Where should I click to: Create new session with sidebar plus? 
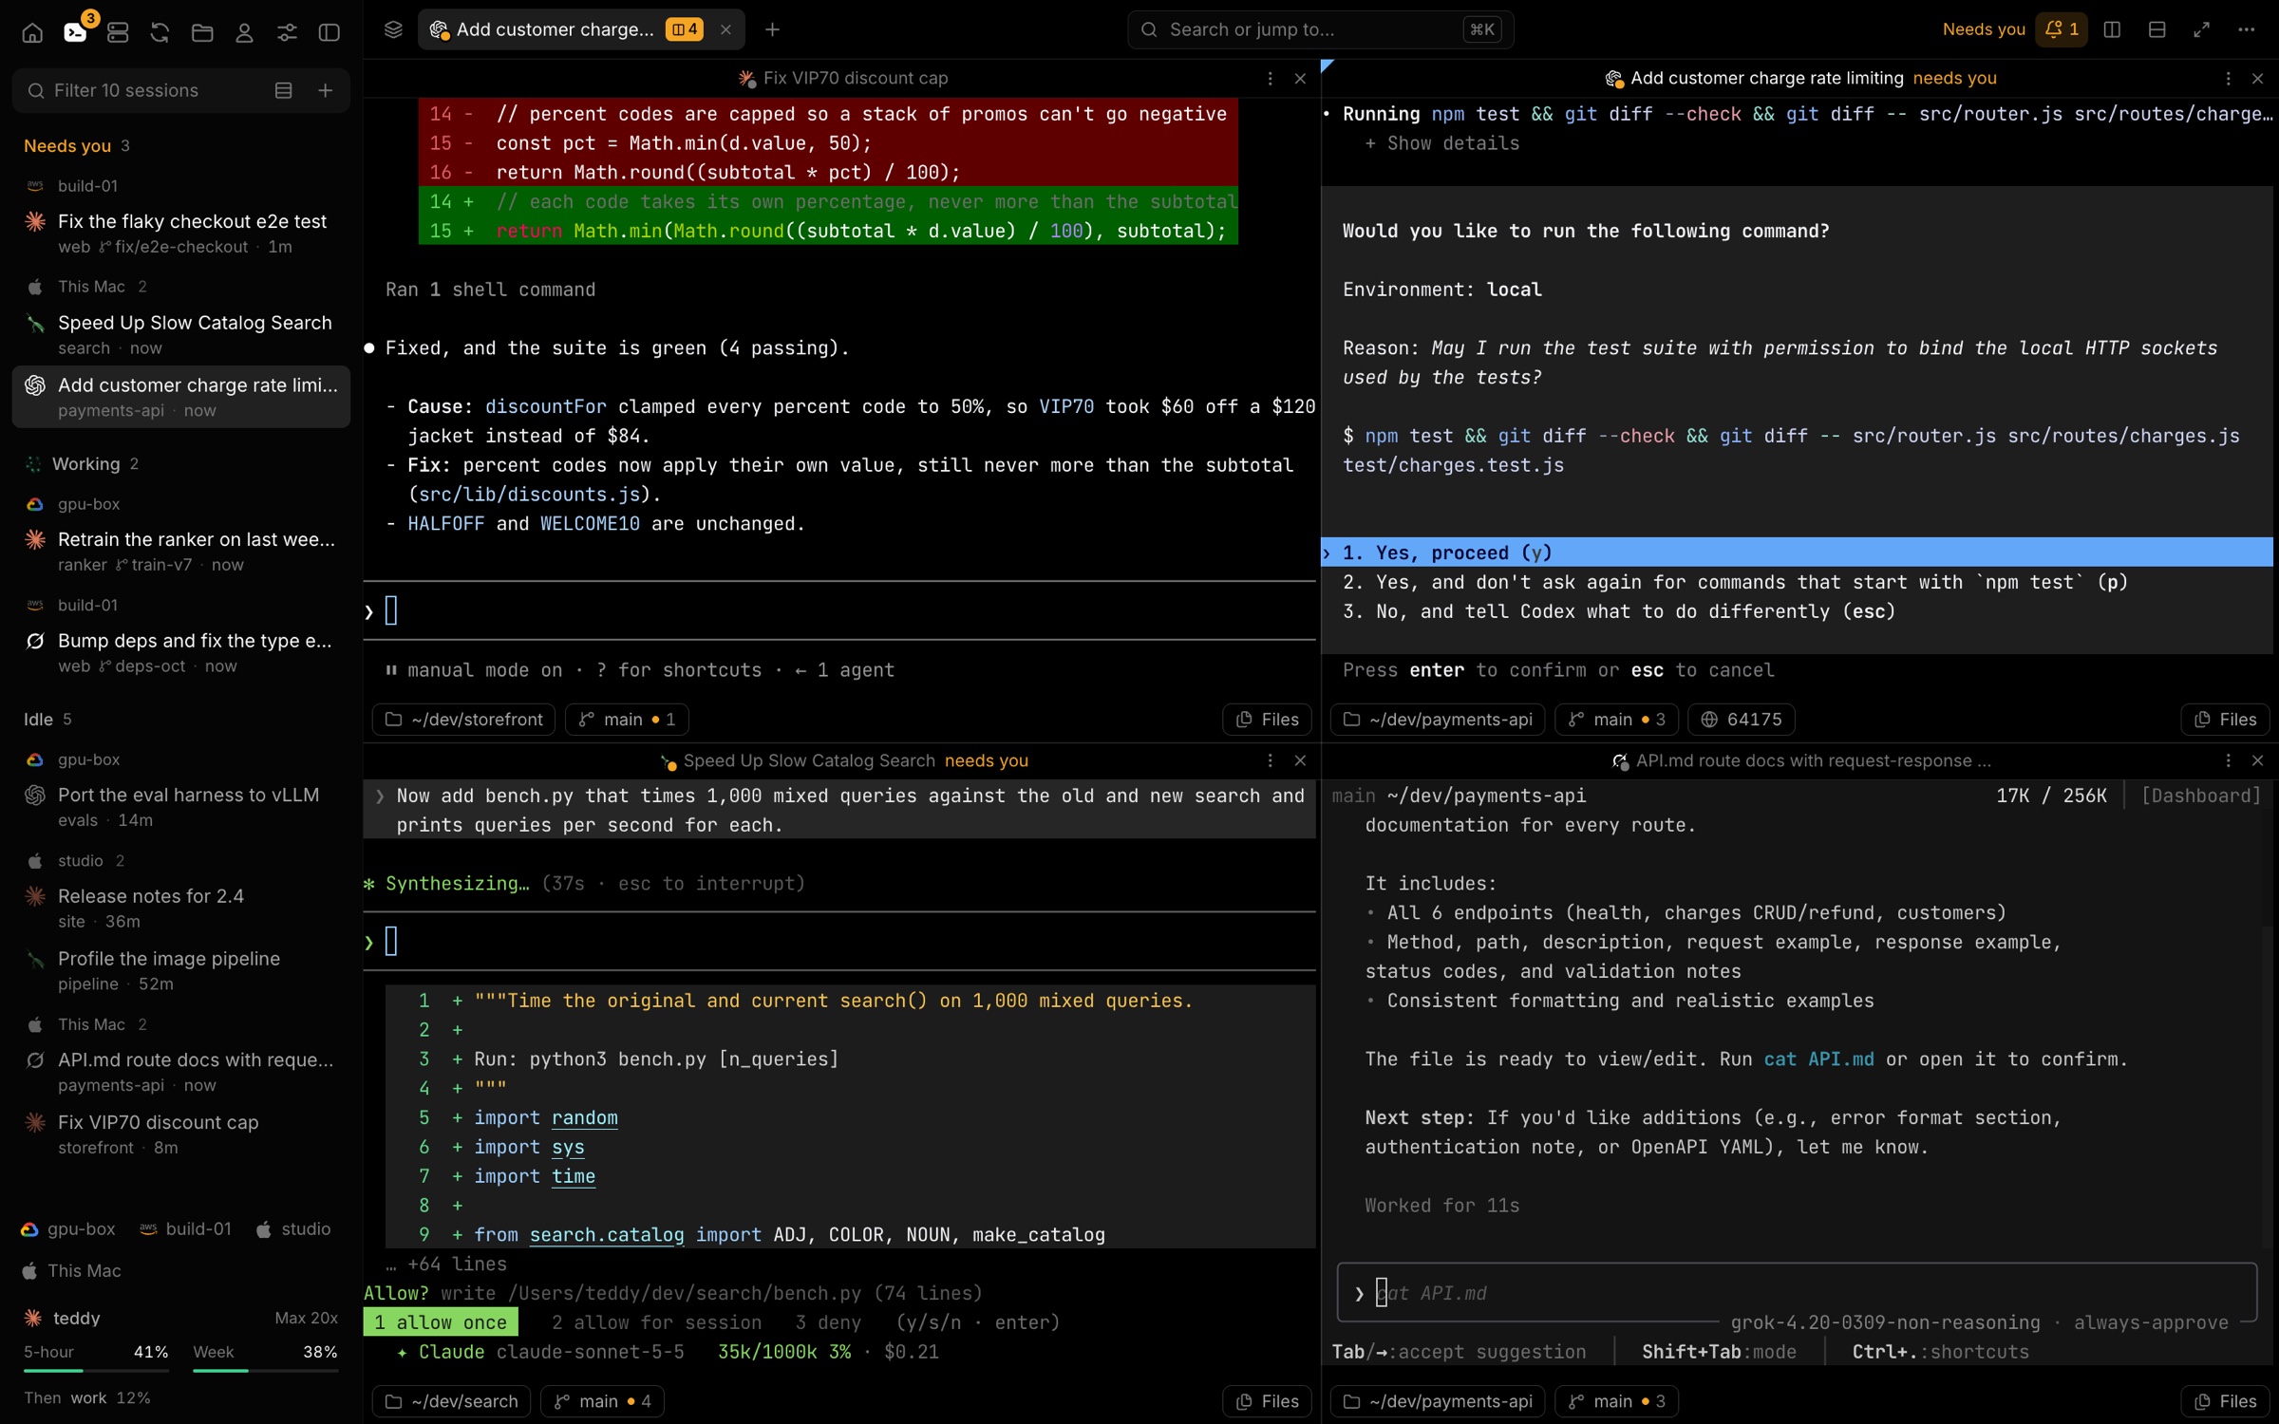coord(325,90)
